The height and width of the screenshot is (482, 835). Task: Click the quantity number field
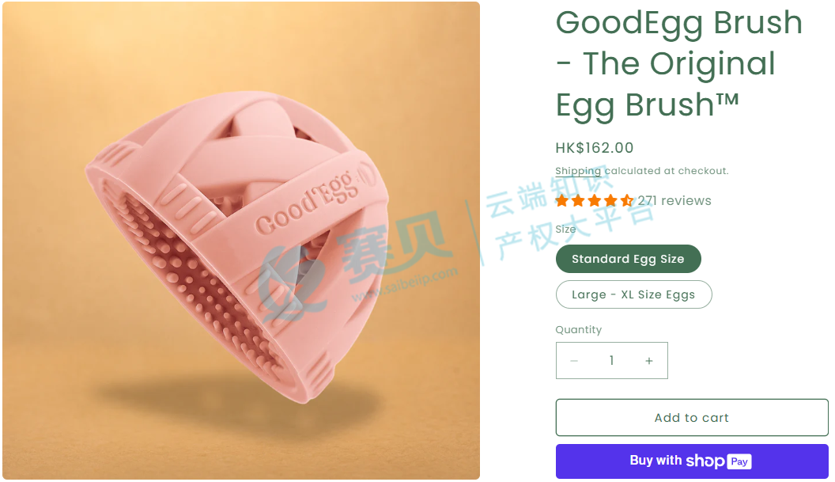tap(611, 361)
